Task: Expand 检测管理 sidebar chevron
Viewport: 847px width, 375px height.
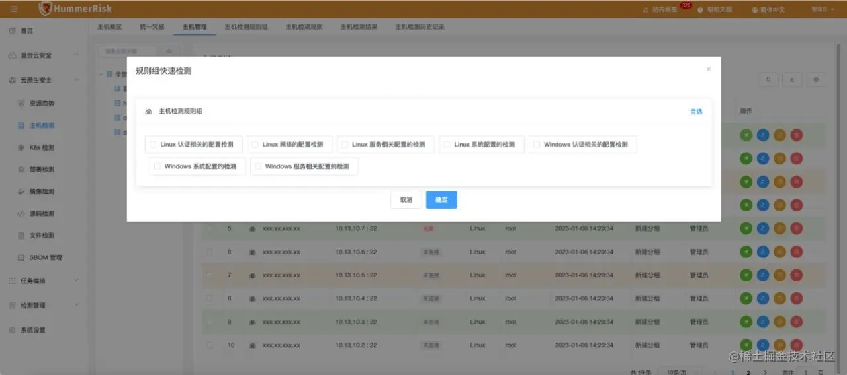Action: (76, 306)
